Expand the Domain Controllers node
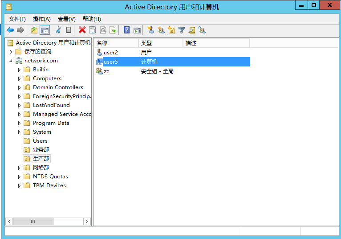 point(19,87)
